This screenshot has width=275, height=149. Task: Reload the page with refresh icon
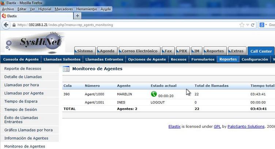pos(253,25)
